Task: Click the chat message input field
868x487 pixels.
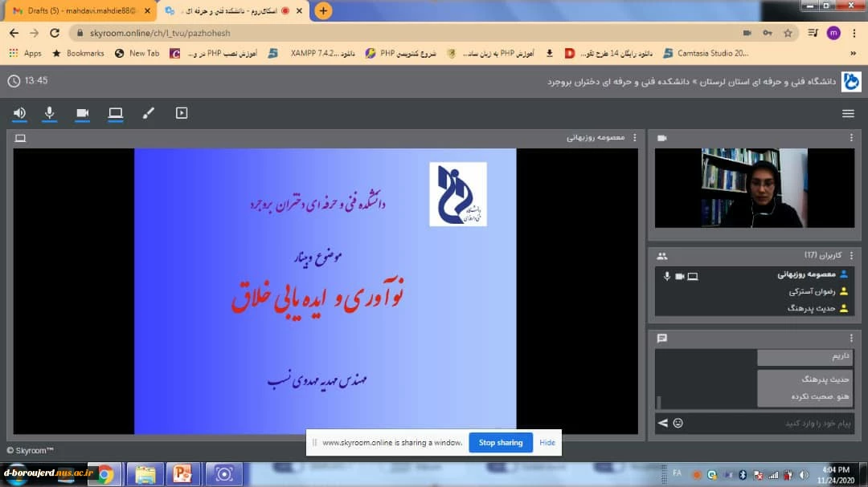Action: point(769,424)
